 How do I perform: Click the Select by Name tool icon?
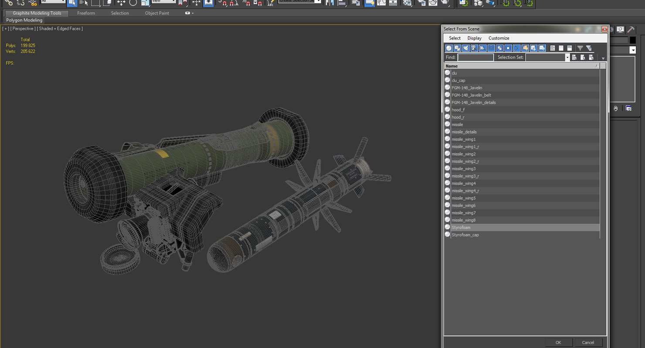(x=84, y=3)
